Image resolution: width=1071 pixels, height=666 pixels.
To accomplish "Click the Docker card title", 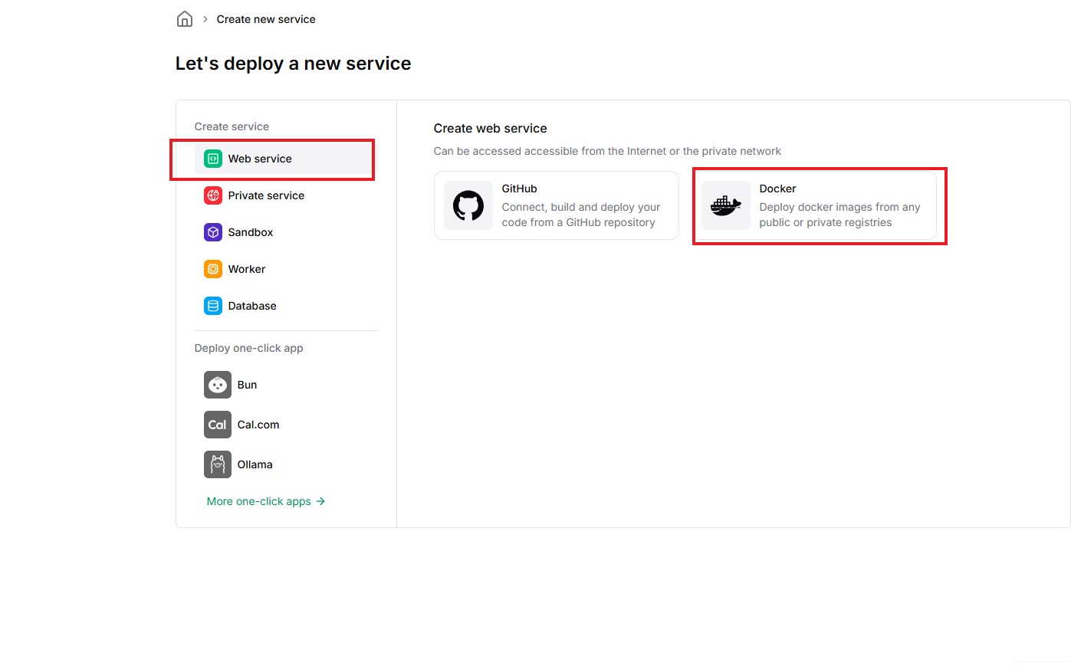I will coord(777,189).
